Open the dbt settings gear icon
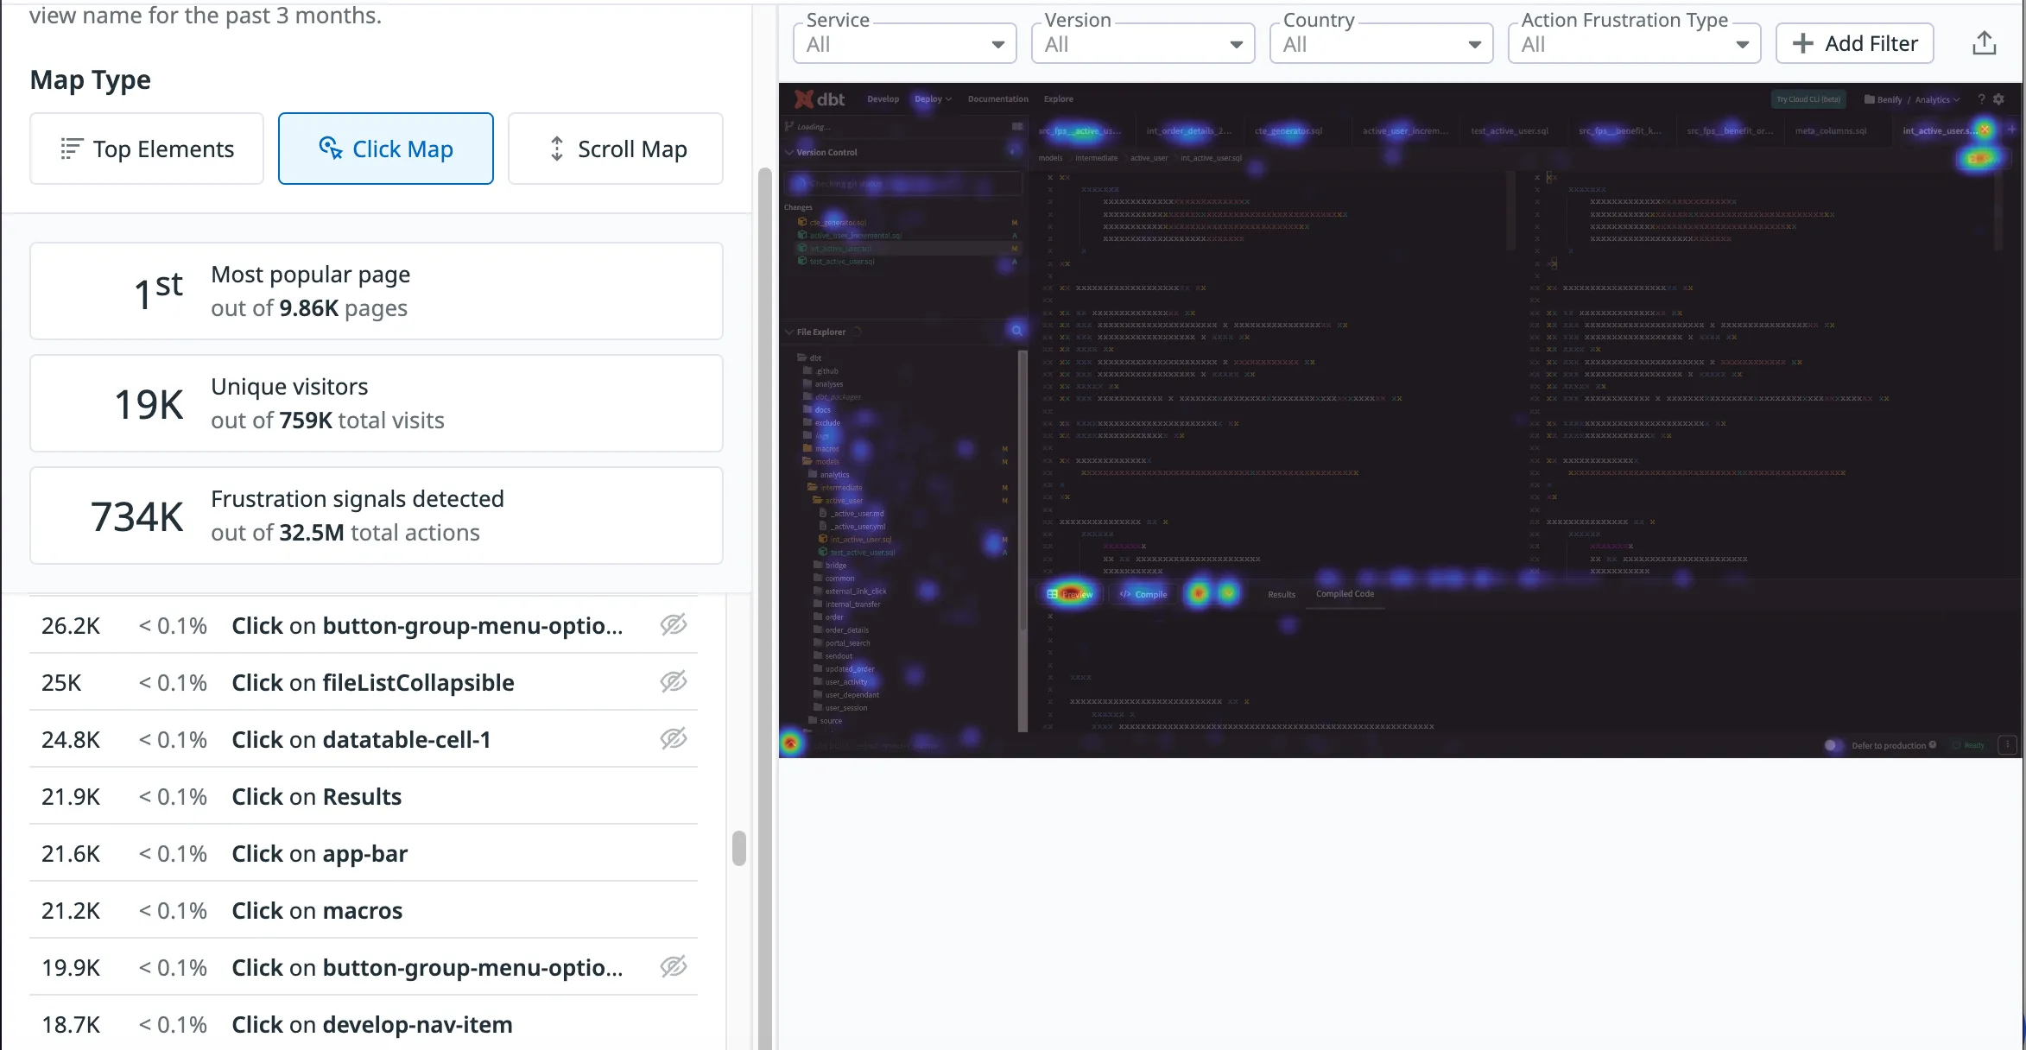This screenshot has height=1050, width=2026. pos(1998,99)
